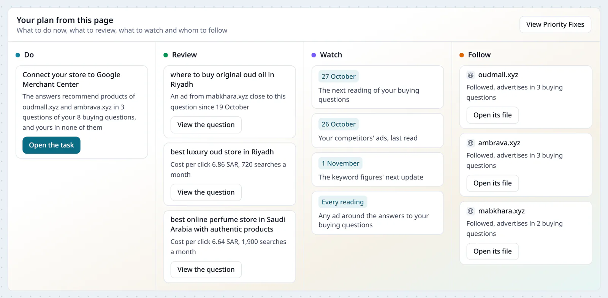Click the Do column heading
Screen dimensions: 608x298
[x=29, y=55]
